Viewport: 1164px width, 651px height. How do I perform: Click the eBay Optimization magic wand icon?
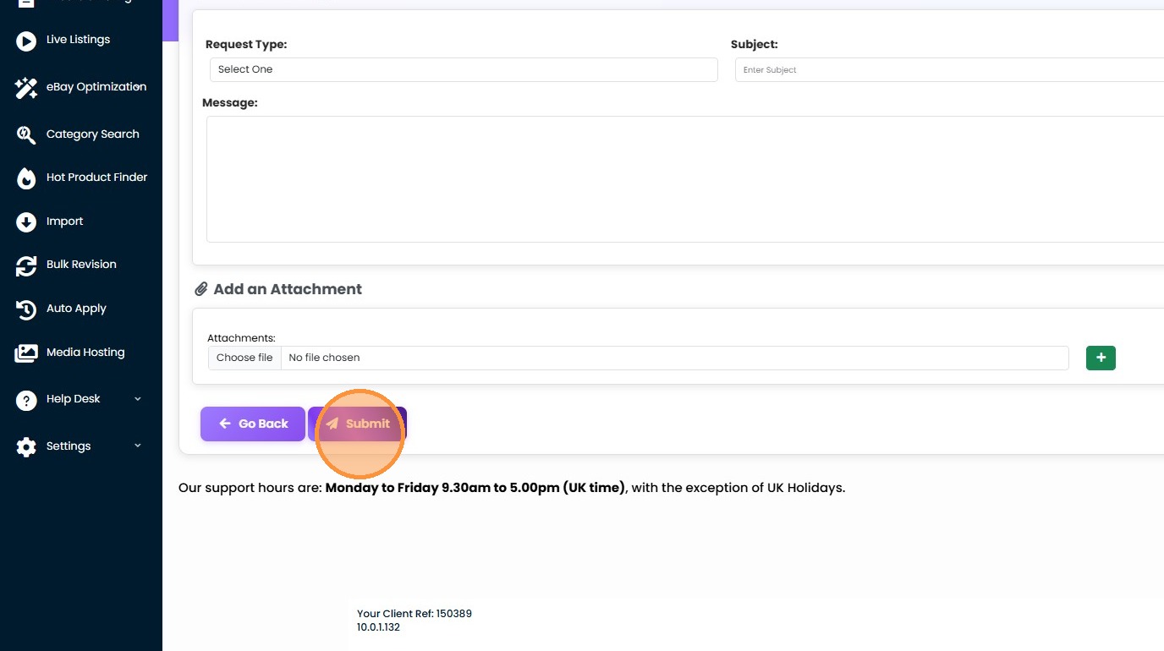(26, 88)
